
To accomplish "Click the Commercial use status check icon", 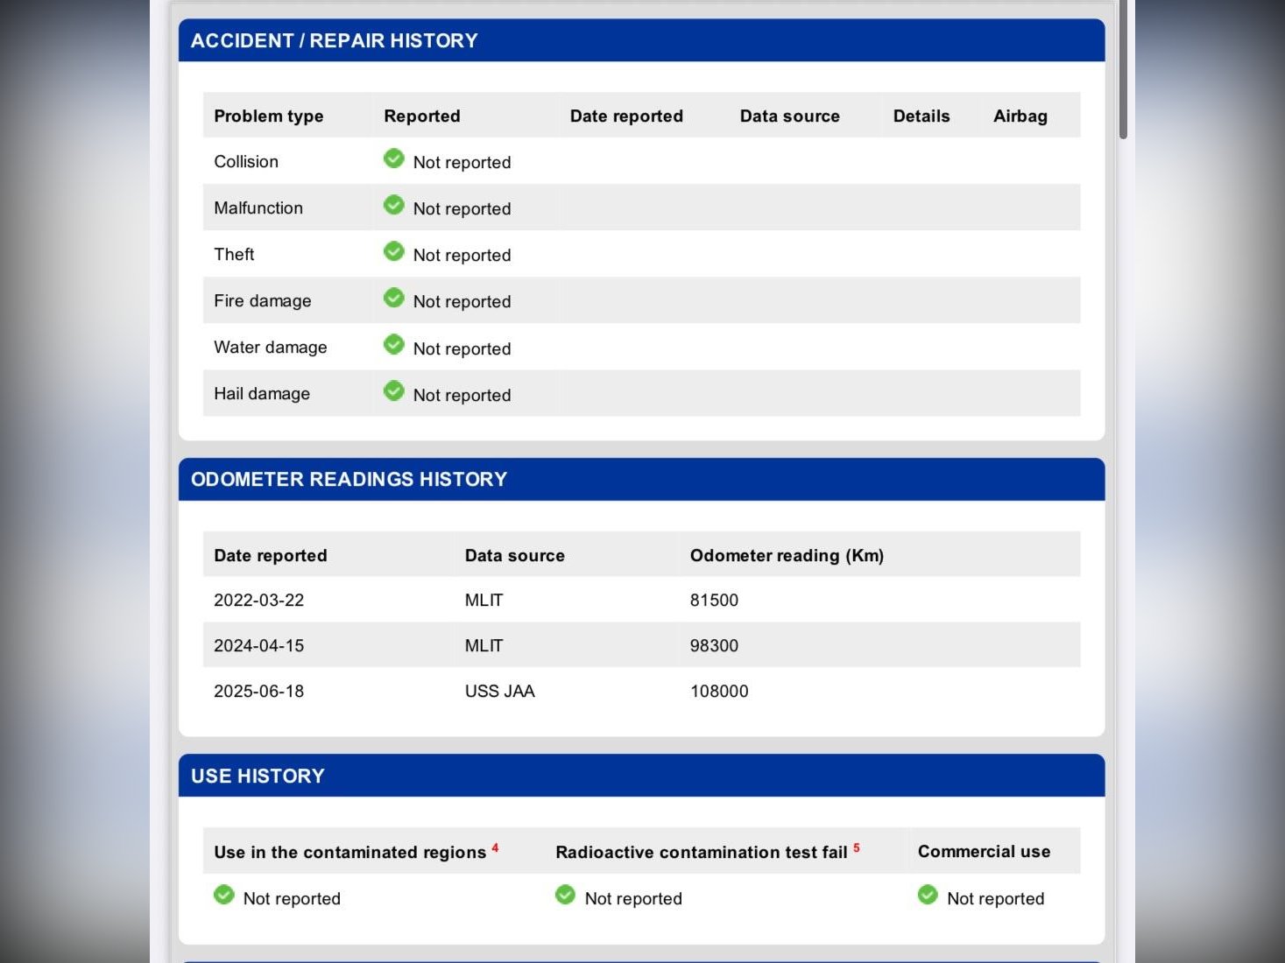I will point(928,895).
